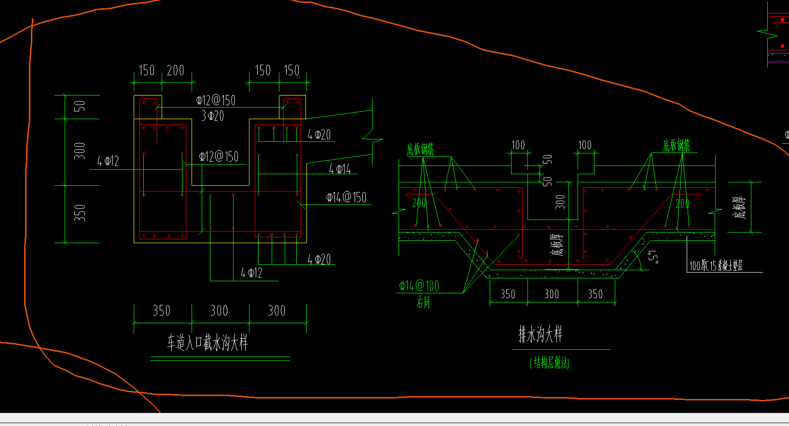Select the 200 top dimension of the intercepting ditch

pyautogui.click(x=176, y=70)
